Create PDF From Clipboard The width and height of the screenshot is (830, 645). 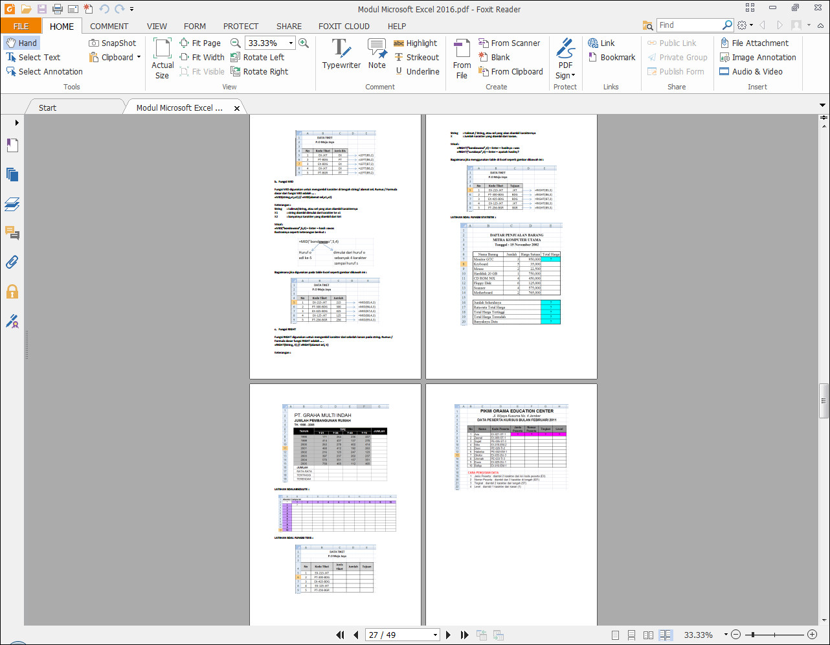tap(511, 71)
